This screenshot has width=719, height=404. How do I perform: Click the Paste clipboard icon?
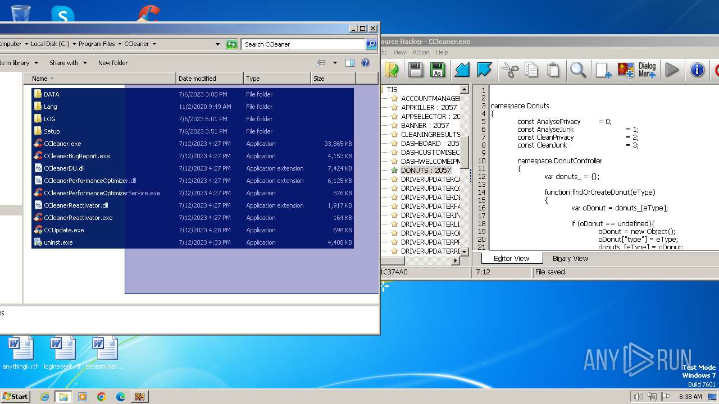click(x=553, y=70)
